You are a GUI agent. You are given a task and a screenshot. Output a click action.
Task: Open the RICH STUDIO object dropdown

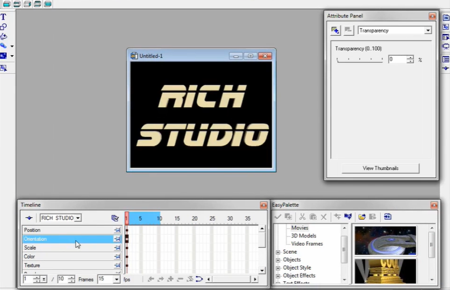click(x=78, y=218)
